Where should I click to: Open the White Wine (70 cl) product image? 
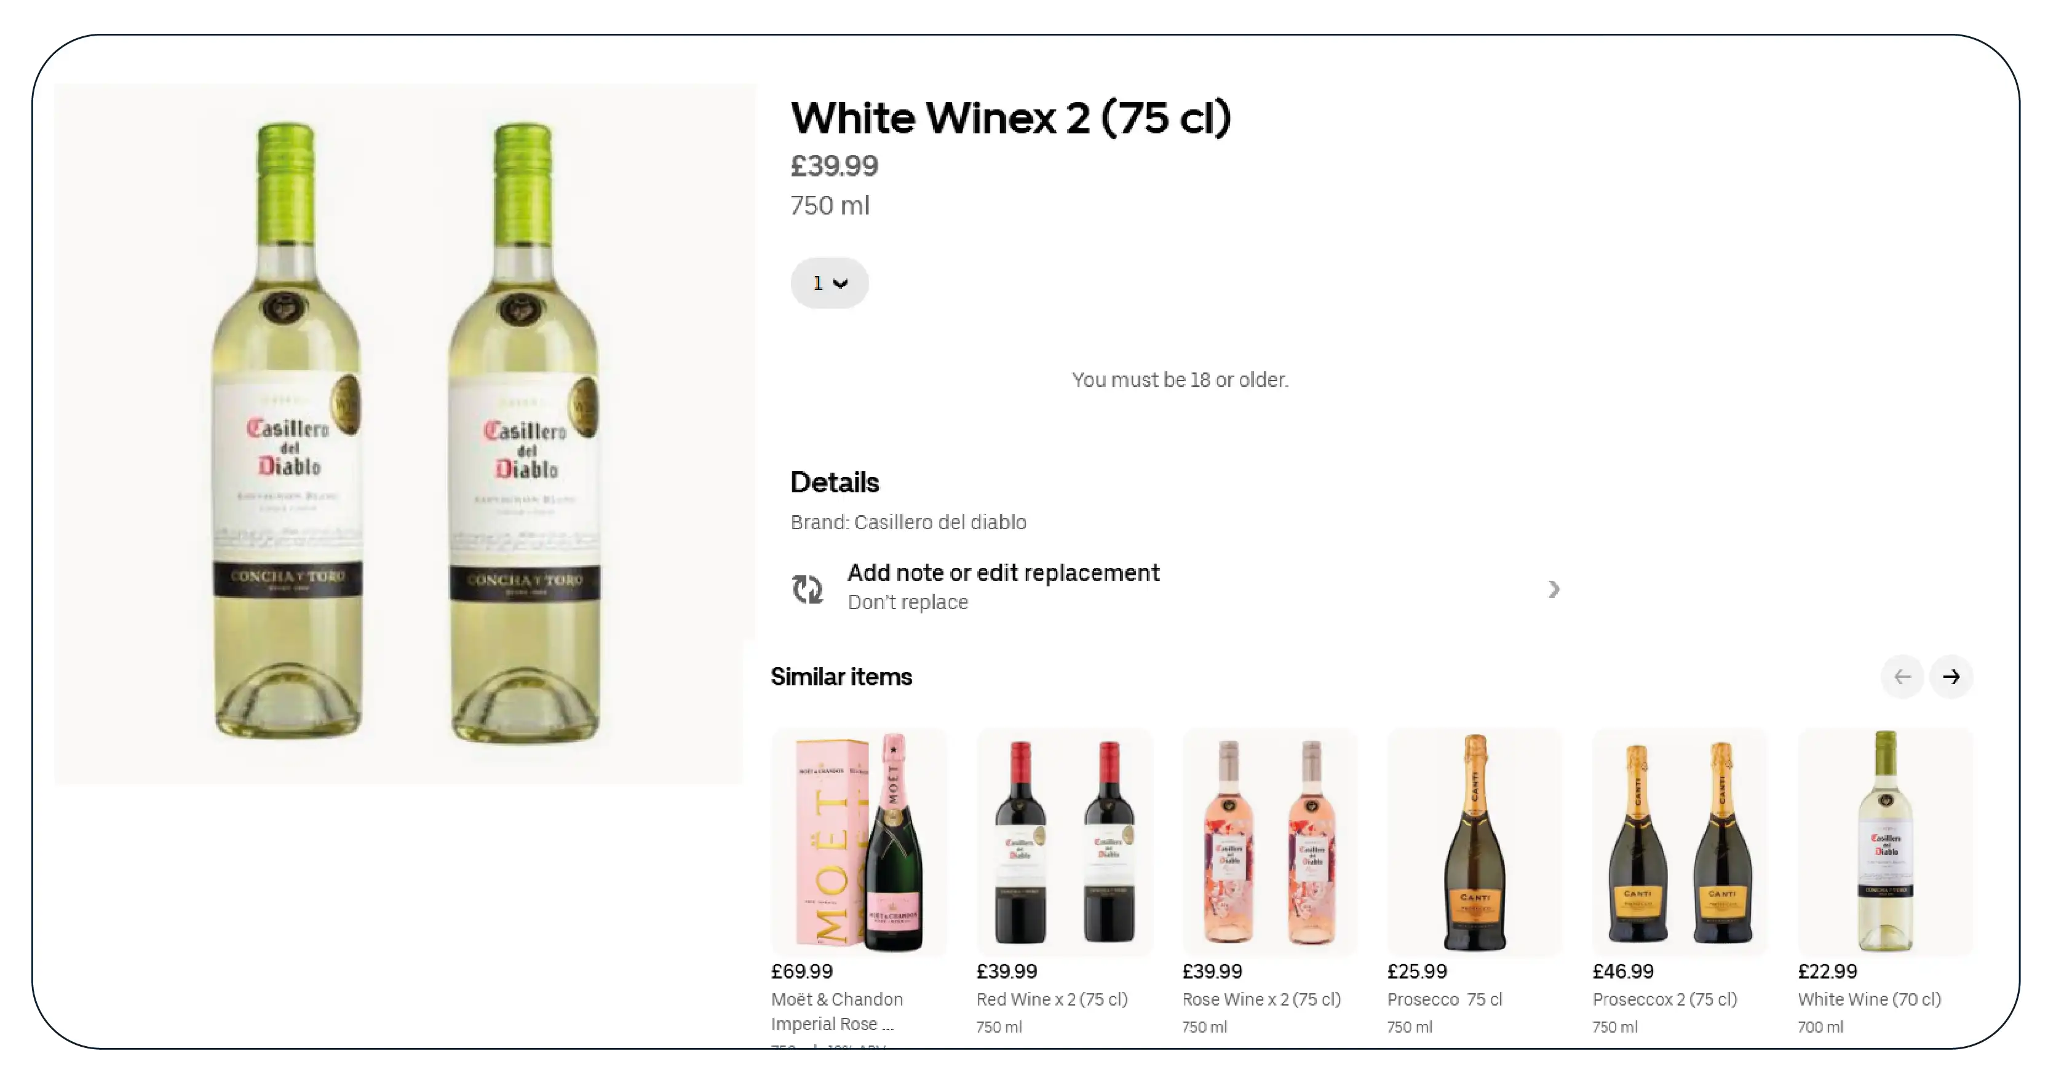click(1884, 841)
